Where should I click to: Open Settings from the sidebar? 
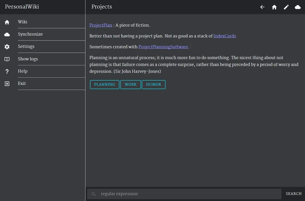click(43, 46)
